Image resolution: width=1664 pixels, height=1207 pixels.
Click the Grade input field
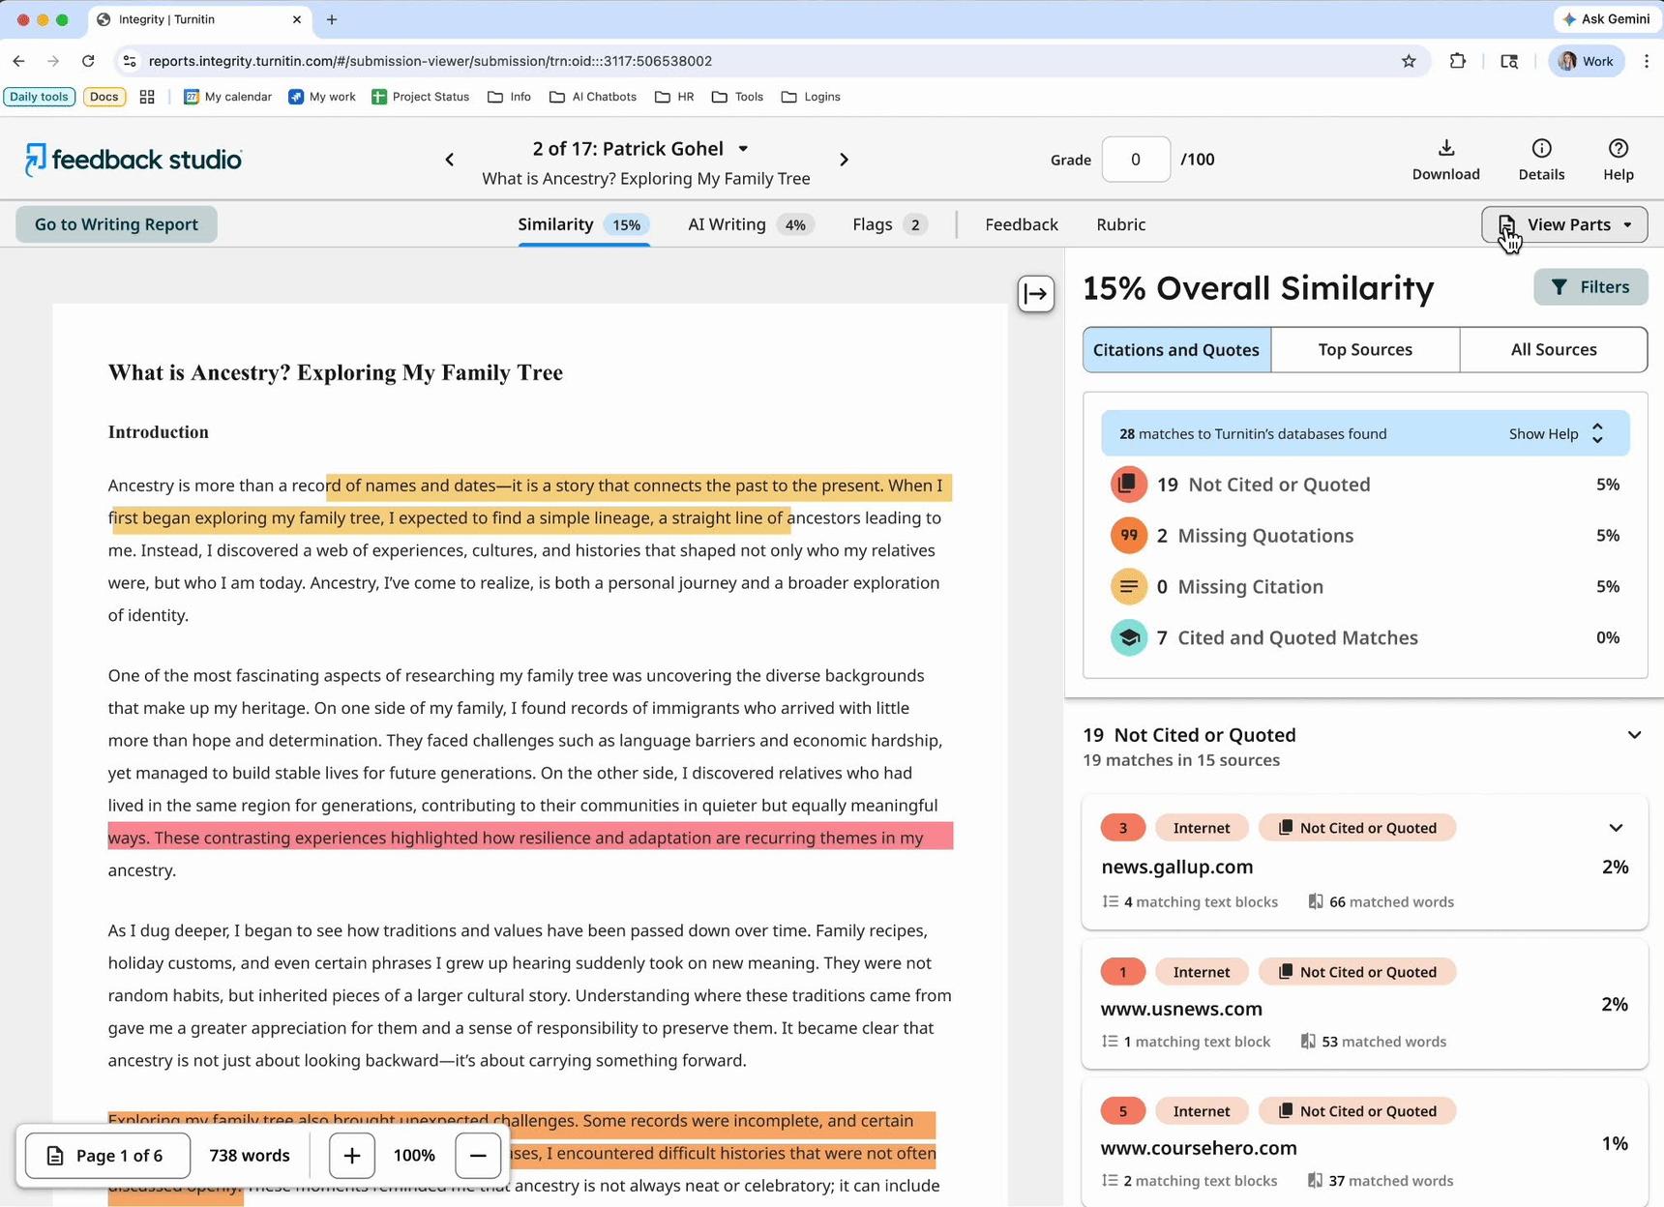(x=1136, y=160)
